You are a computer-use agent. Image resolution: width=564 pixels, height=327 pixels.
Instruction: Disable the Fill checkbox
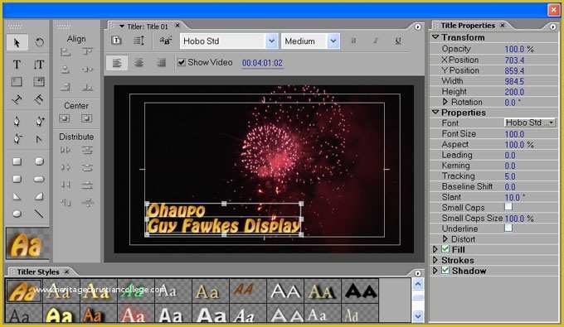pos(445,248)
